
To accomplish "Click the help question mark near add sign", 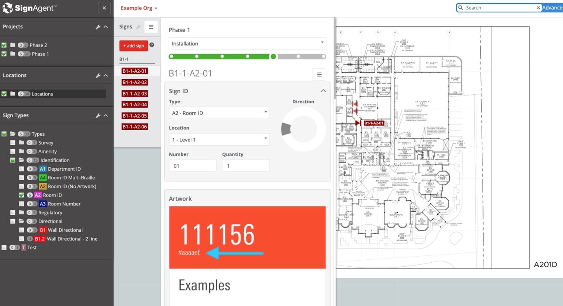I will [x=152, y=45].
